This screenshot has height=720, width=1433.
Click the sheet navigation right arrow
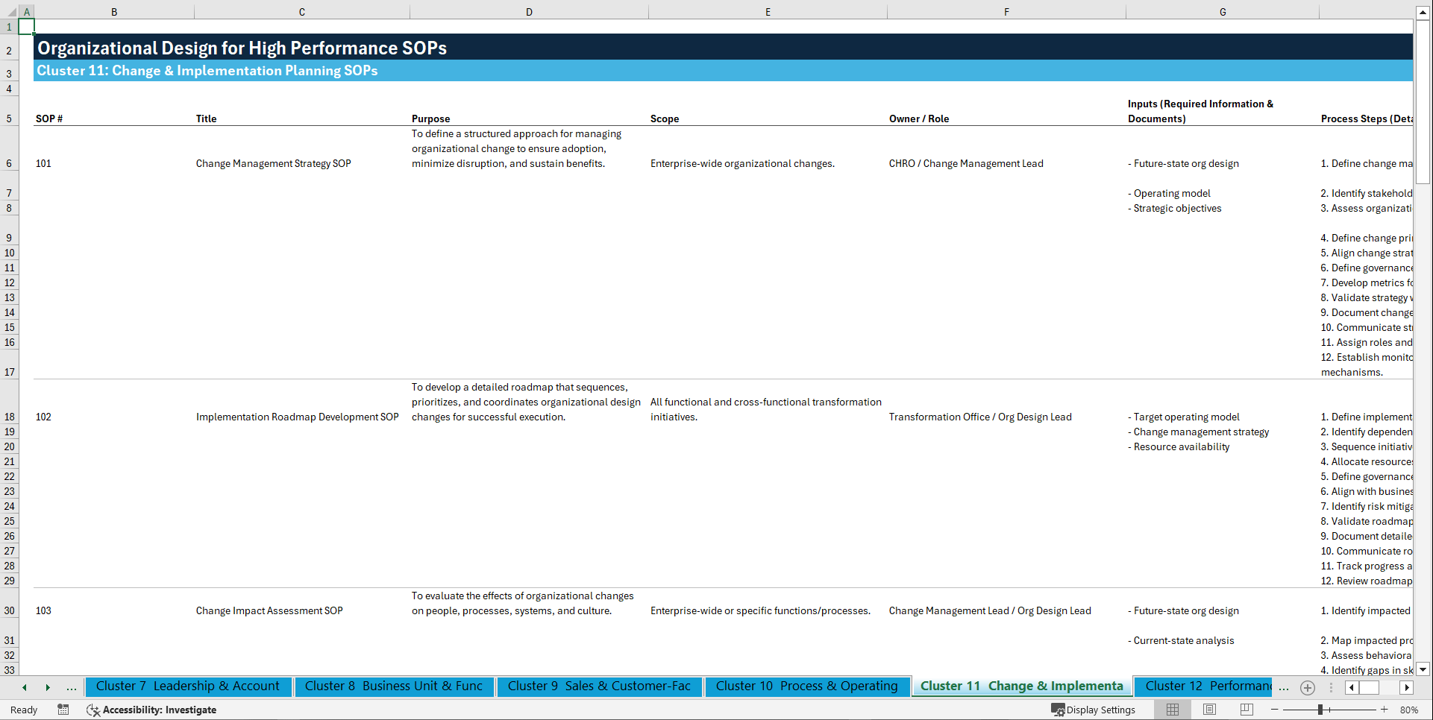pos(48,687)
